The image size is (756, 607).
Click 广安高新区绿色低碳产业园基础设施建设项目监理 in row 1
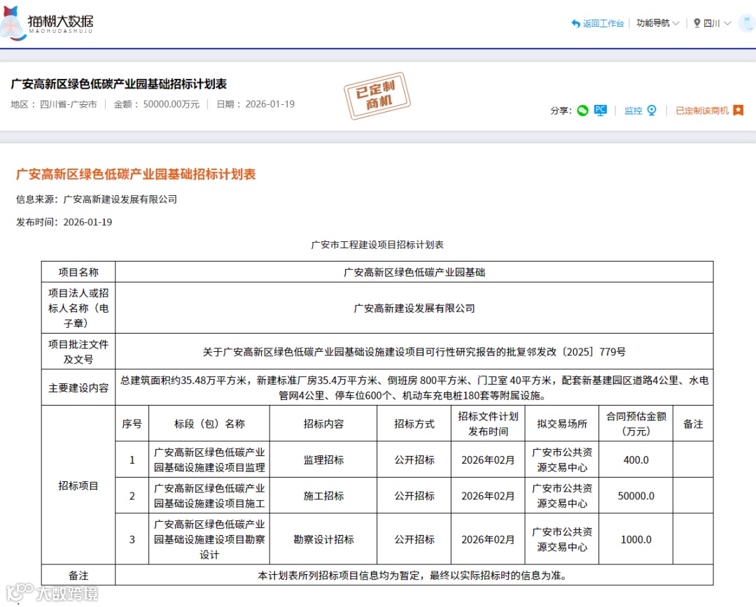[x=209, y=459]
